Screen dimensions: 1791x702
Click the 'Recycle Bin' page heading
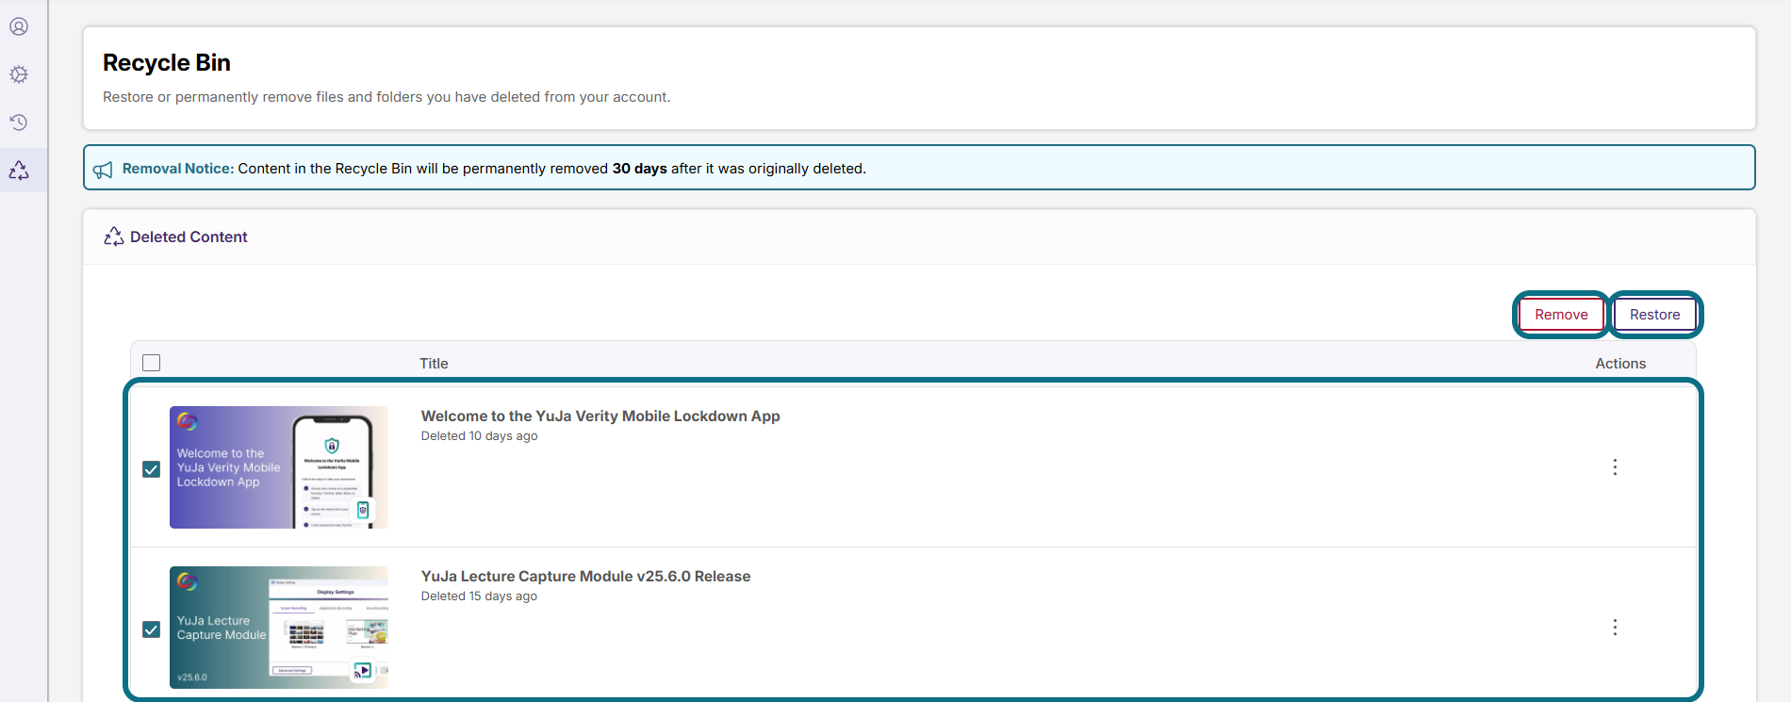167,63
